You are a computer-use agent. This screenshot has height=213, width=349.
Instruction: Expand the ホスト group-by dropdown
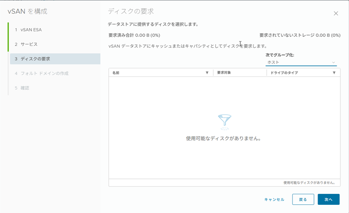[301, 62]
